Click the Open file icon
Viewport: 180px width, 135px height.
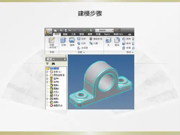(61, 30)
